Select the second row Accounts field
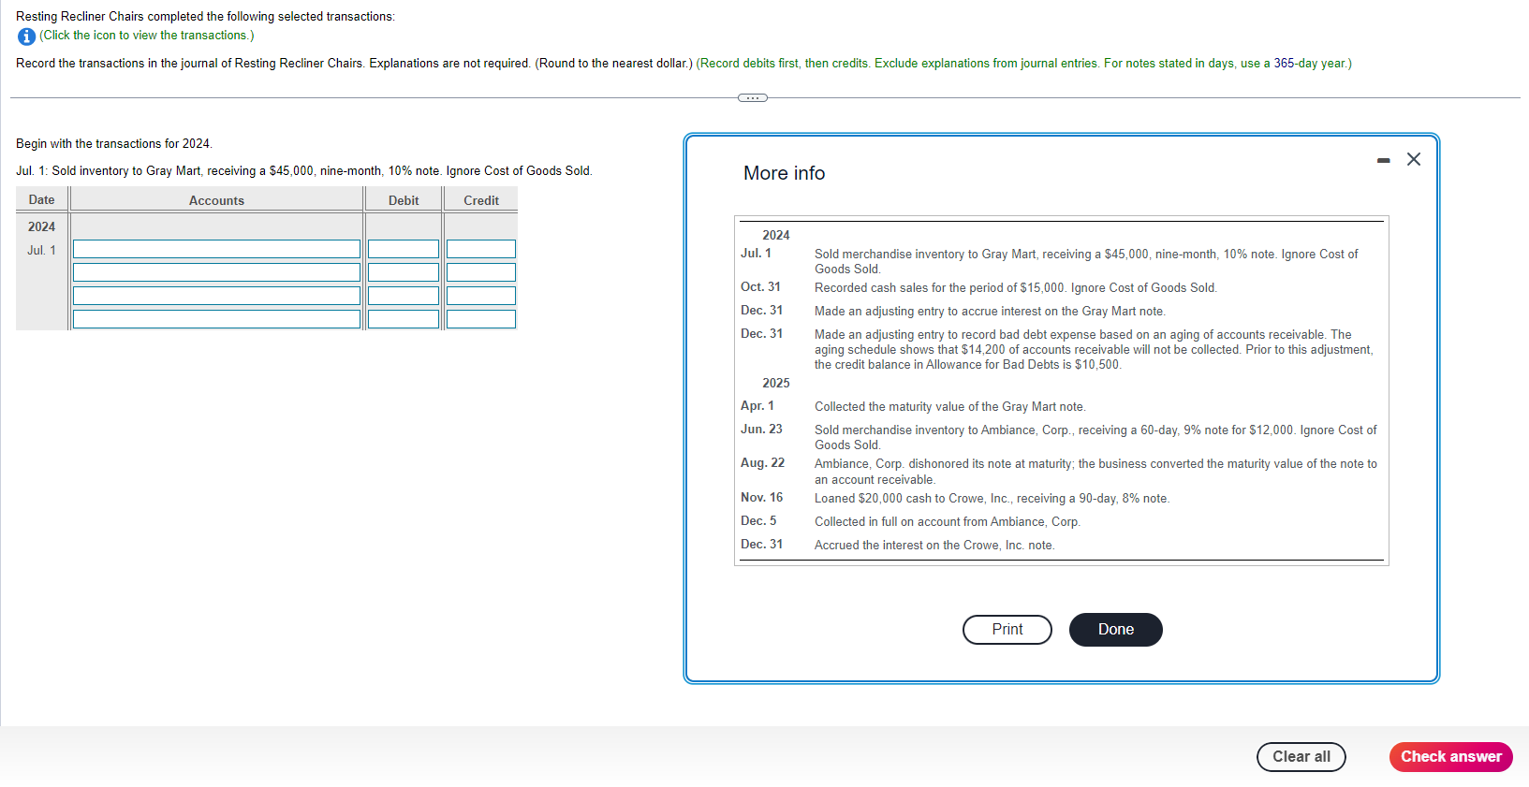Viewport: 1529px width, 787px height. click(x=216, y=272)
